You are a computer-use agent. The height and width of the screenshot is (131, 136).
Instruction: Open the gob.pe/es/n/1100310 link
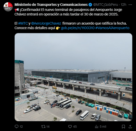click(x=78, y=28)
